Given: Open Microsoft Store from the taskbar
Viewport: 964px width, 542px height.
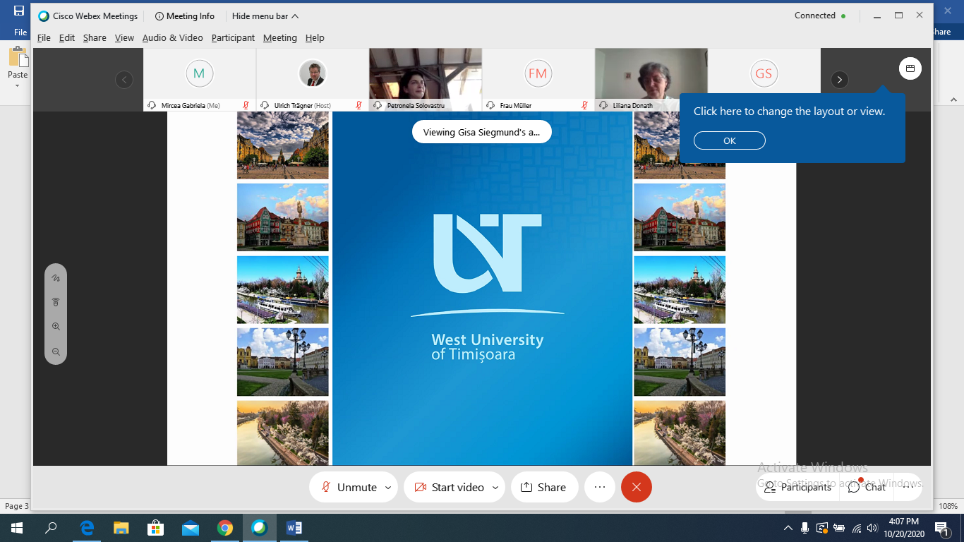Looking at the screenshot, I should click(155, 528).
